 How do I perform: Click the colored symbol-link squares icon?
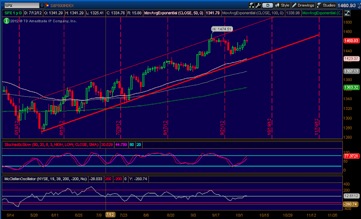(47, 5)
